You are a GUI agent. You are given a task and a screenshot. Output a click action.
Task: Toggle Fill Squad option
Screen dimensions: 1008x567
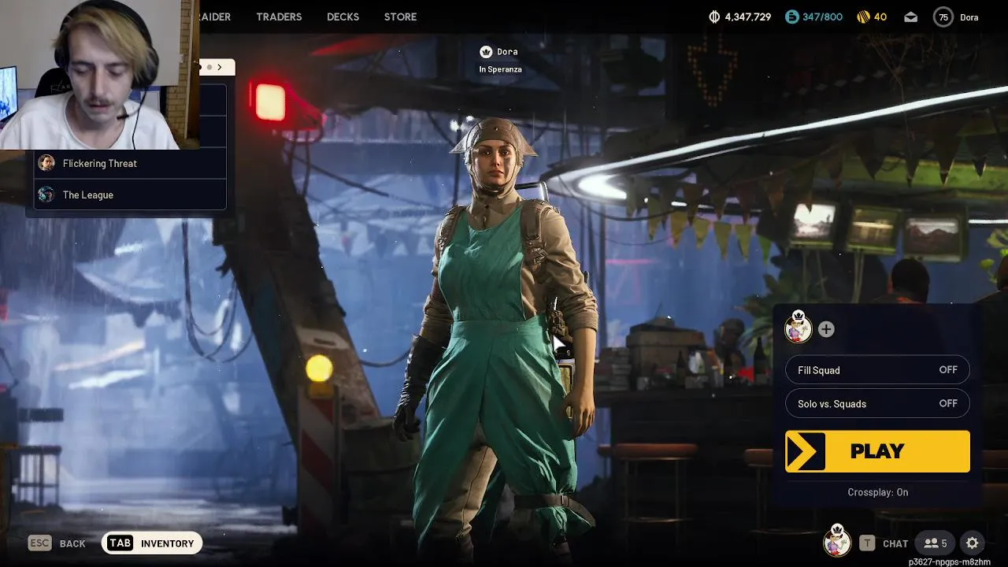(877, 370)
